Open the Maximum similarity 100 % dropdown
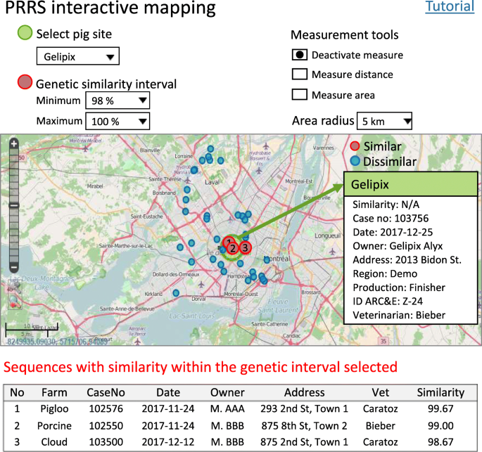 click(117, 121)
